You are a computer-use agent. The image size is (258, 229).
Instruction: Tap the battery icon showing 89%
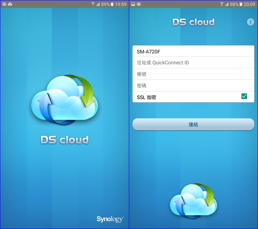pyautogui.click(x=112, y=4)
